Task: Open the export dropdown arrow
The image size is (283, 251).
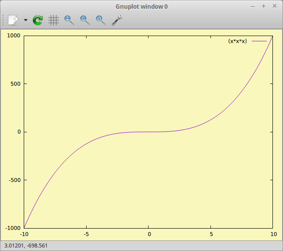Action: click(25, 20)
